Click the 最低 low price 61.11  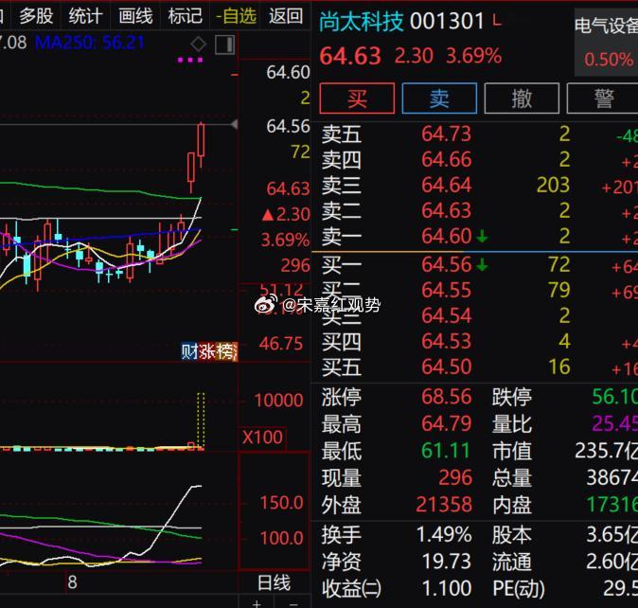(x=446, y=451)
